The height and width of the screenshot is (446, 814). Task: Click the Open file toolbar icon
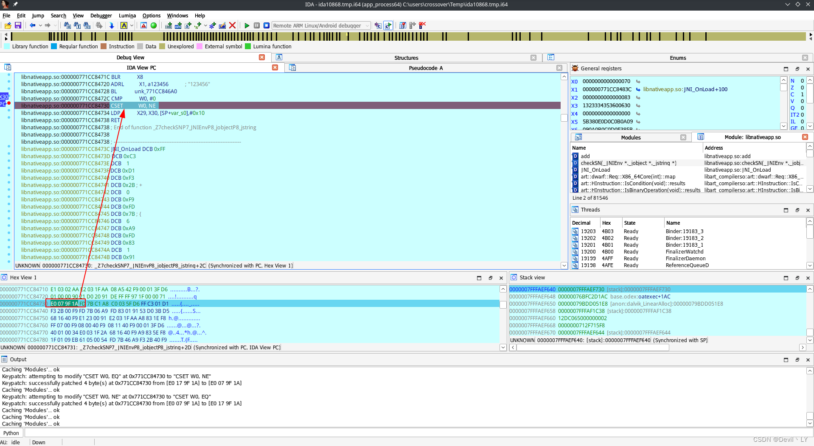click(8, 25)
